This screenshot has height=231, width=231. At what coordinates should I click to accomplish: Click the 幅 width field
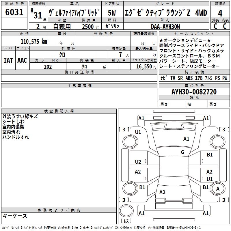click(197, 103)
